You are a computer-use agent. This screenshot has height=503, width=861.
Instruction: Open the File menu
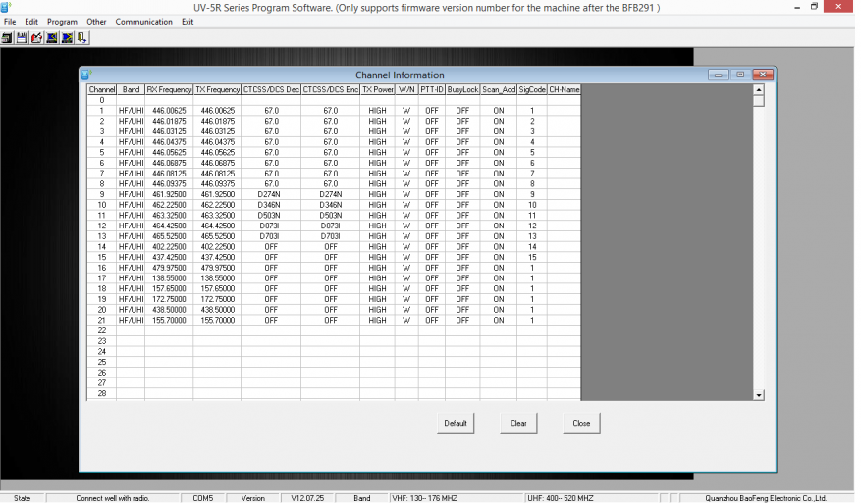(10, 22)
